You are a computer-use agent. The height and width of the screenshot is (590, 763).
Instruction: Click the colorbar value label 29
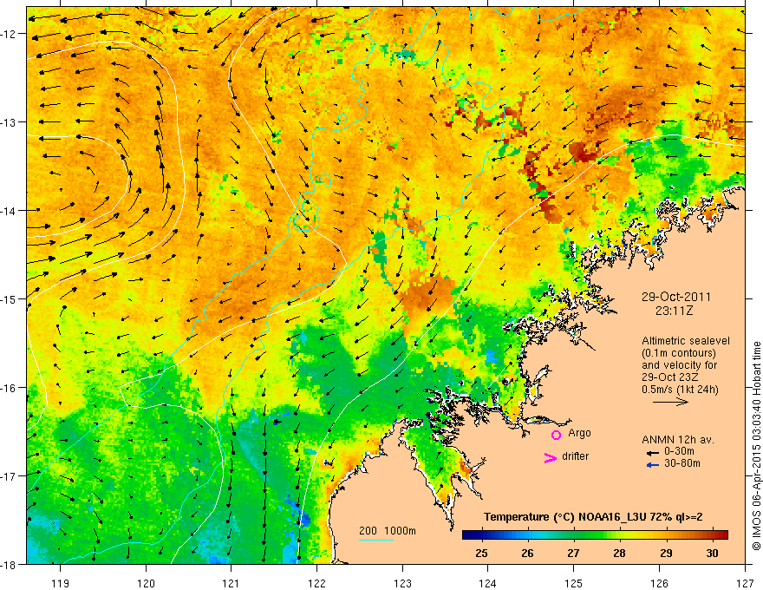666,554
